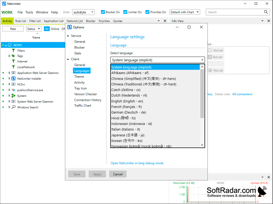
Task: Select French (français - fr) language
Action: [155, 107]
